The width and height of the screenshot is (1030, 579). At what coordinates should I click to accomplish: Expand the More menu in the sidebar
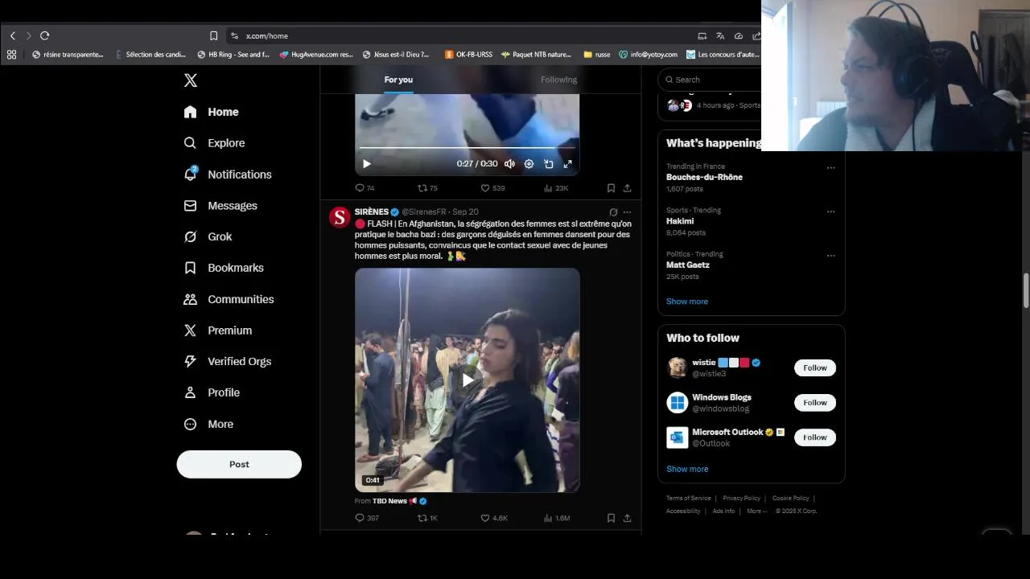pyautogui.click(x=208, y=424)
